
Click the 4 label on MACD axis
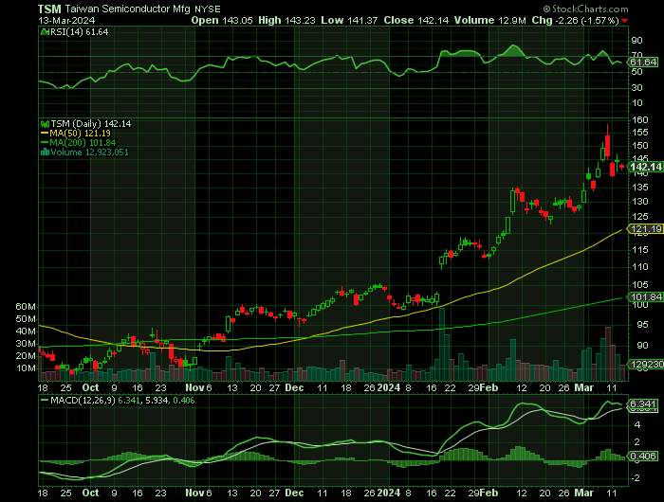point(637,425)
